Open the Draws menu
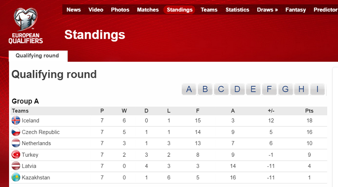The height and width of the screenshot is (187, 338). 267,9
